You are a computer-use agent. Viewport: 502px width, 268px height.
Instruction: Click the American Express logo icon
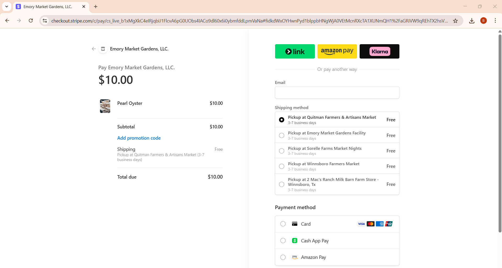[380, 224]
